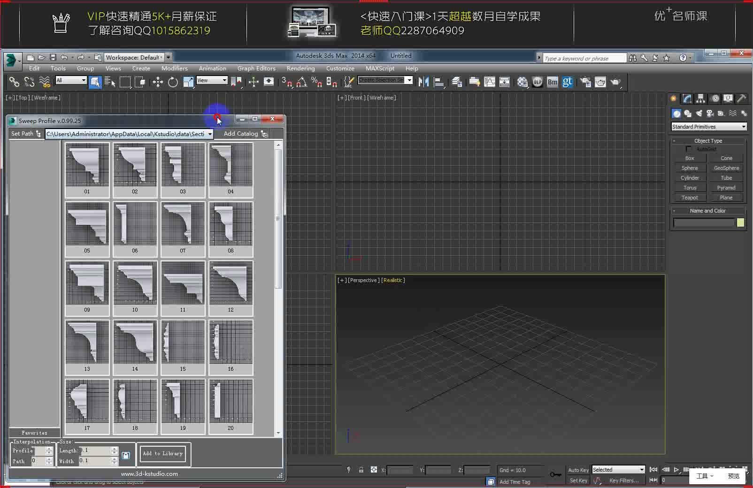Viewport: 753px width, 488px height.
Task: Expand the Sweep Profile path dropdown
Action: [x=210, y=134]
